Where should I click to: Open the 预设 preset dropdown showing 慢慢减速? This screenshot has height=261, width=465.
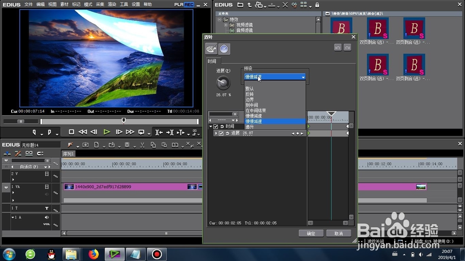(275, 77)
